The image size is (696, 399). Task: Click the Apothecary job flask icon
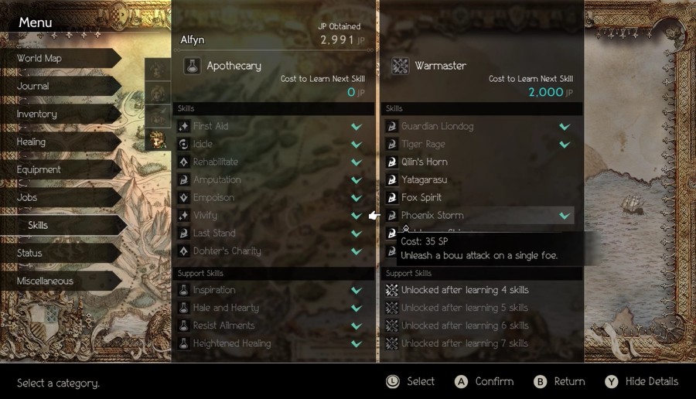193,66
